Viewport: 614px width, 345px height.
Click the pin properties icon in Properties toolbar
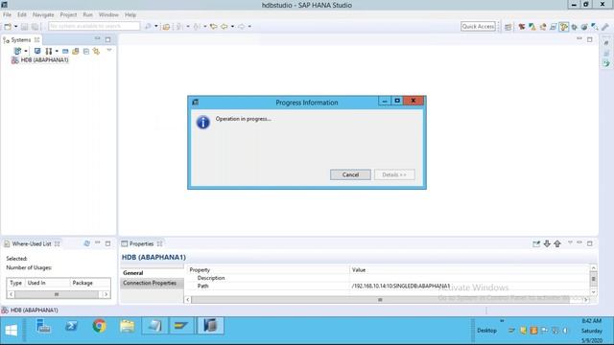[536, 243]
